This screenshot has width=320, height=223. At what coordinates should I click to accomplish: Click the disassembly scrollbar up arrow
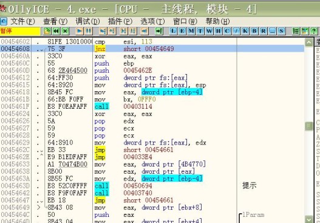coord(309,43)
